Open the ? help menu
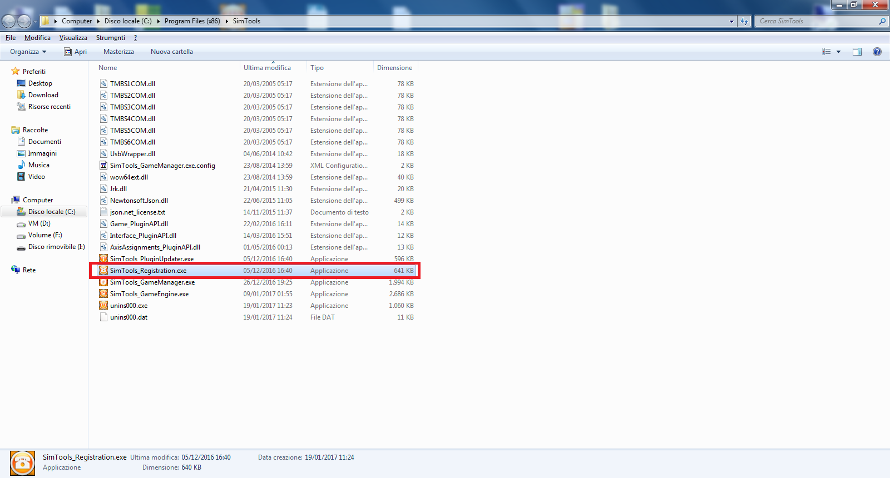The width and height of the screenshot is (890, 478). 135,38
